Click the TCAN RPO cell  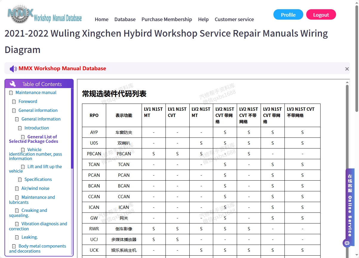[94, 165]
